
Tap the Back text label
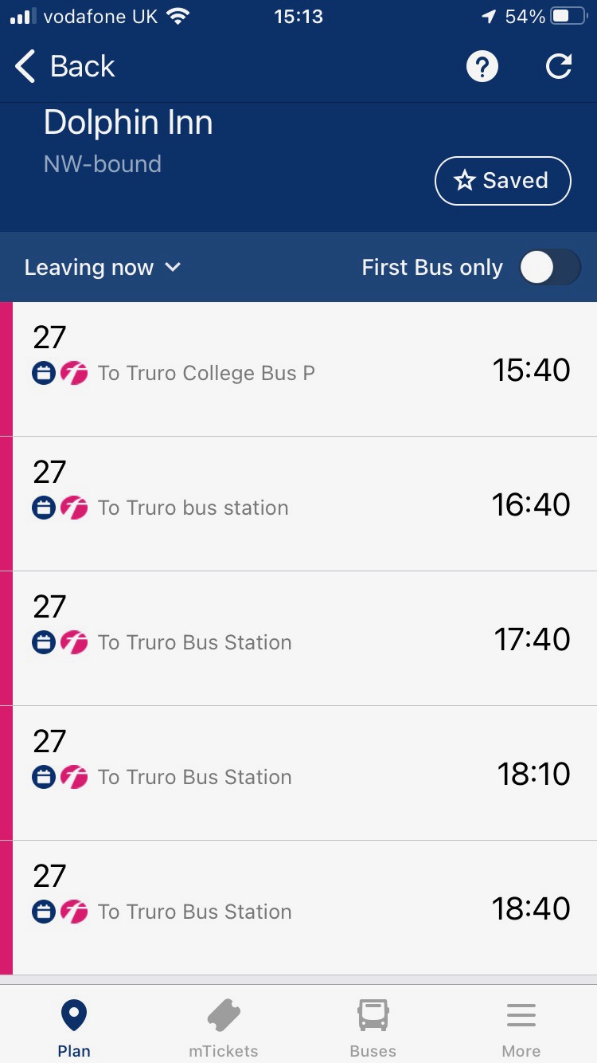(x=82, y=67)
